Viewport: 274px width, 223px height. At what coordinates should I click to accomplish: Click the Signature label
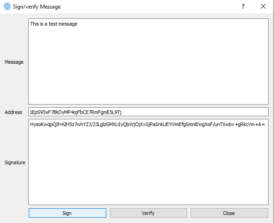click(x=15, y=162)
